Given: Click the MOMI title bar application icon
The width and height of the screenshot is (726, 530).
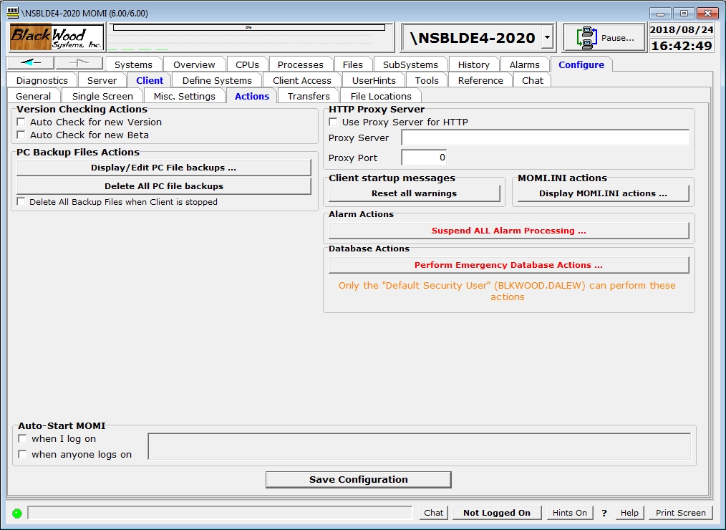Looking at the screenshot, I should (x=12, y=13).
